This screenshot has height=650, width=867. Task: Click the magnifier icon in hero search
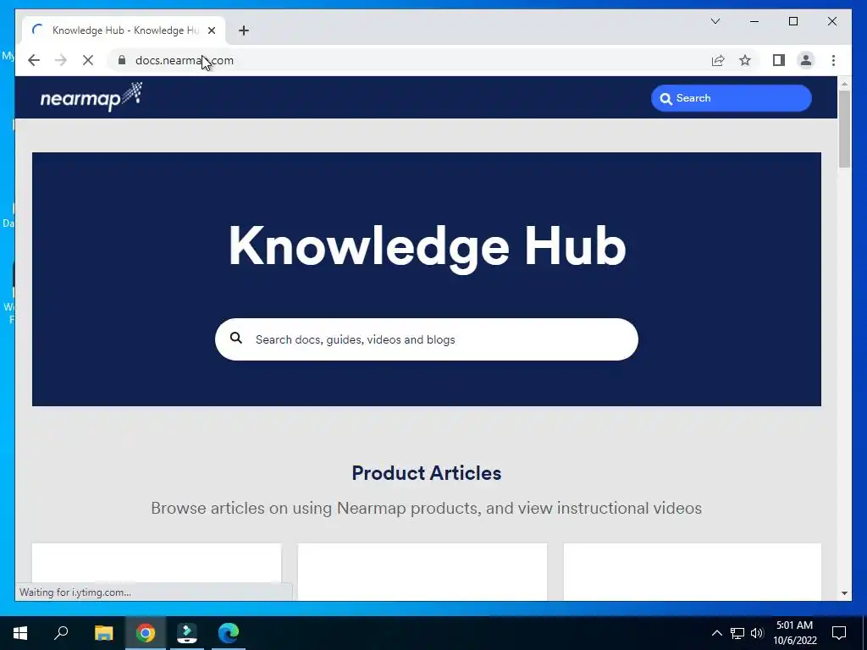click(x=236, y=338)
